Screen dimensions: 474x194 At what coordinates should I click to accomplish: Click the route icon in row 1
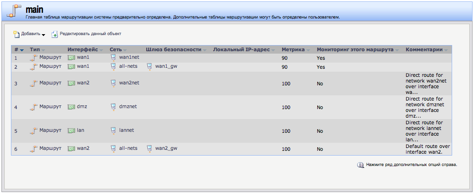[33, 58]
